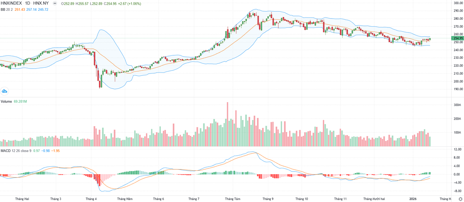464x202 pixels.
Task: Select the MACD 12 26 close 9 legend
Action: (16, 151)
